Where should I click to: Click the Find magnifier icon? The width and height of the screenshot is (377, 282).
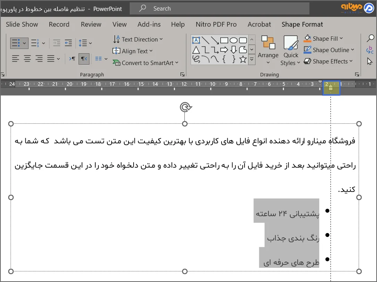[370, 38]
